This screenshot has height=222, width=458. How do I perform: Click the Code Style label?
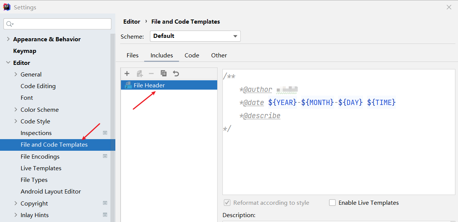point(35,121)
